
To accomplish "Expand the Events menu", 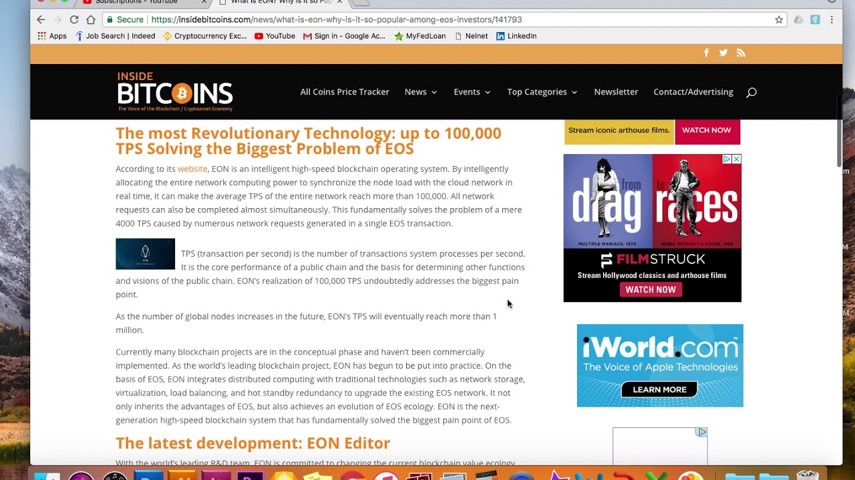I will point(472,92).
